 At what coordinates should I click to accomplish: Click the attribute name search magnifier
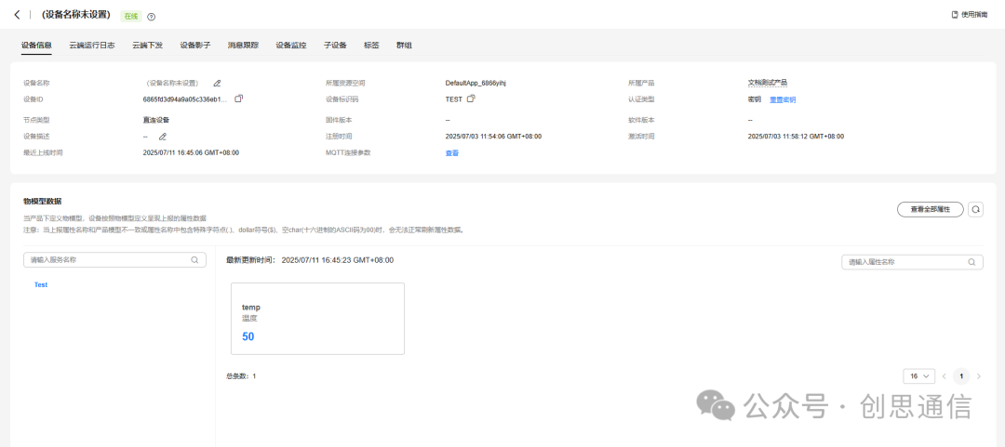971,262
